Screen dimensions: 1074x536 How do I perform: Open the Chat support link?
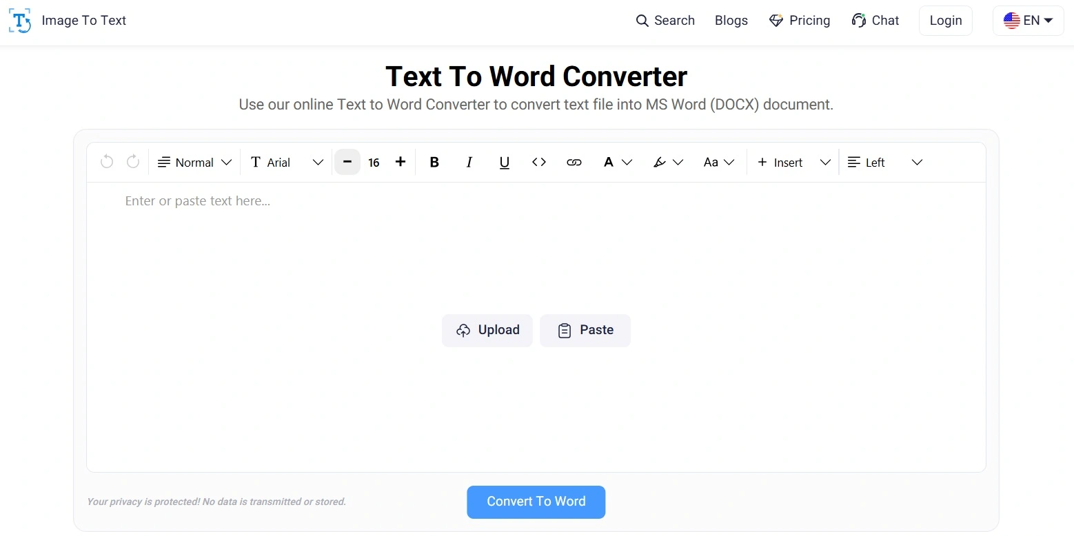pos(875,21)
